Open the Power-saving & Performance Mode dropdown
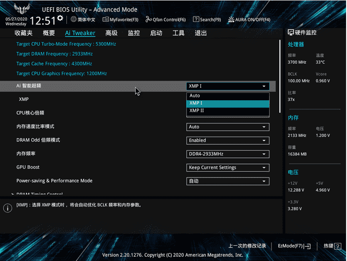347x261 pixels. pos(228,181)
